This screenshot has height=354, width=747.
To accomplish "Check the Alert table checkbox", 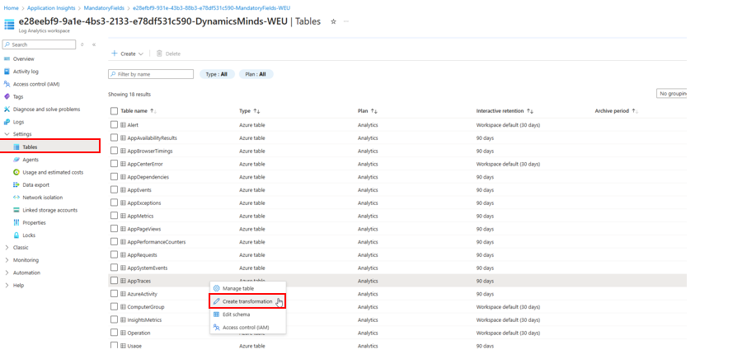I will pyautogui.click(x=114, y=124).
